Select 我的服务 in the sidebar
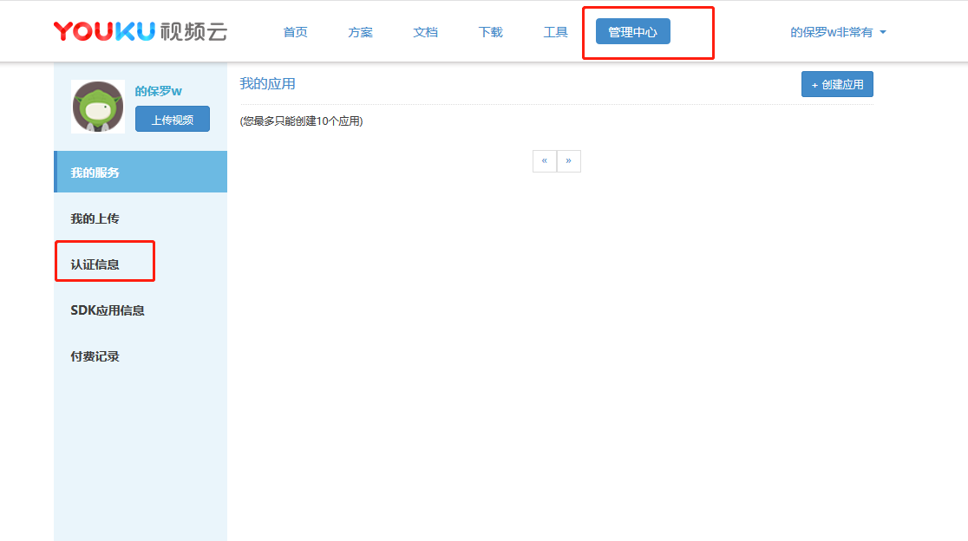This screenshot has height=541, width=968. (95, 173)
